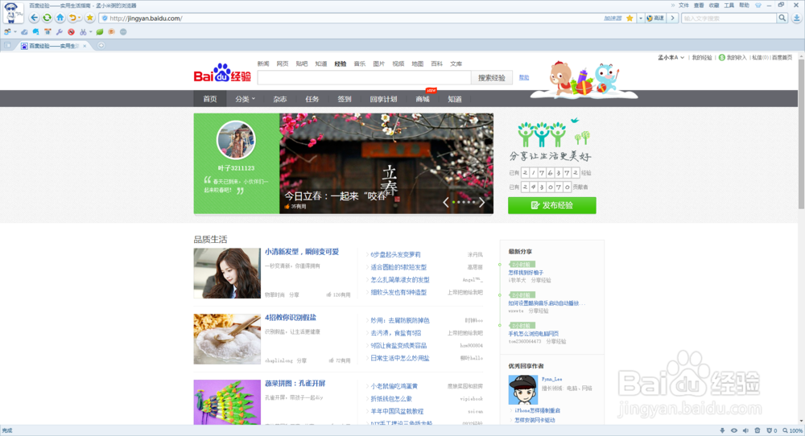Open 签到 in the navigation bar
The height and width of the screenshot is (436, 805).
pyautogui.click(x=345, y=99)
